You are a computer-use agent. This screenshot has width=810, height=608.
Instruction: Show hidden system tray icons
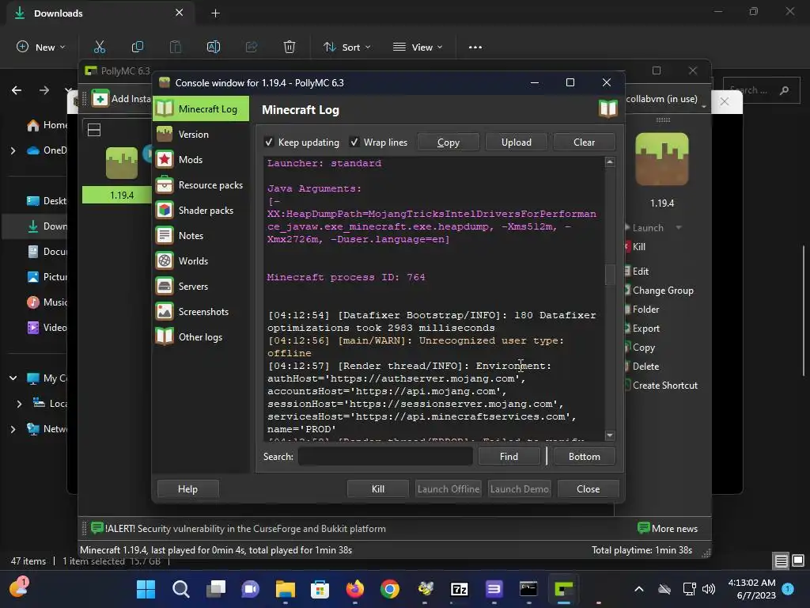click(639, 589)
